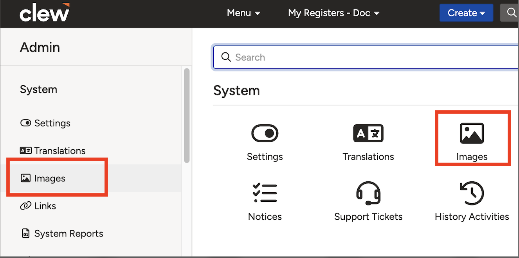Click the Admin heading in sidebar
This screenshot has height=258, width=519.
click(x=40, y=47)
